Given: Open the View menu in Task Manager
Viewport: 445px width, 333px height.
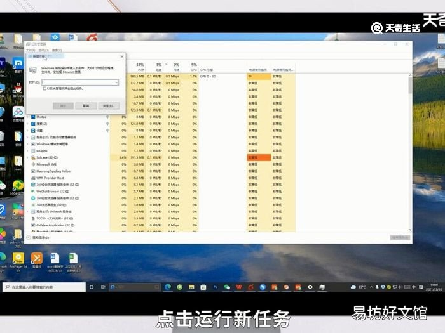Looking at the screenshot, I should click(57, 50).
